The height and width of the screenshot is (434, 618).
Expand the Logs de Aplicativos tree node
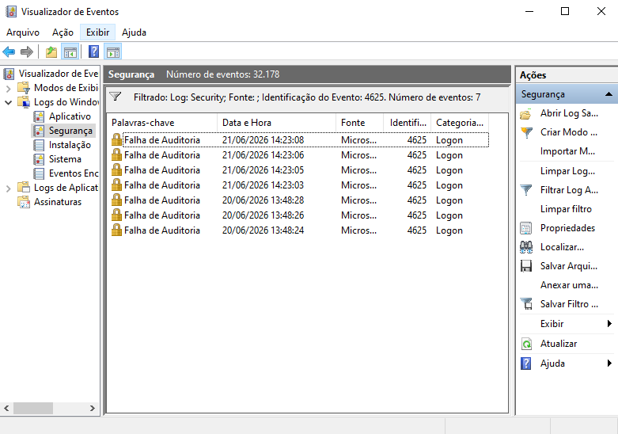[x=8, y=188]
